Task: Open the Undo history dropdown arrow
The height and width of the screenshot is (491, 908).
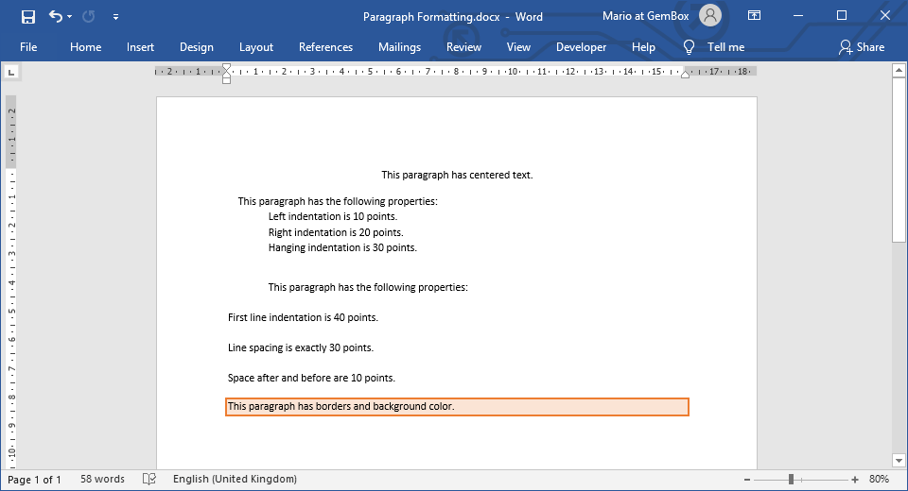Action: [70, 17]
